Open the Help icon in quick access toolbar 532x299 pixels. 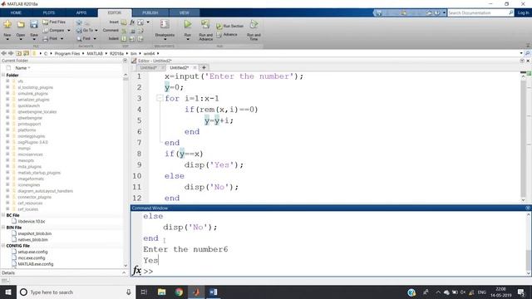(x=437, y=13)
